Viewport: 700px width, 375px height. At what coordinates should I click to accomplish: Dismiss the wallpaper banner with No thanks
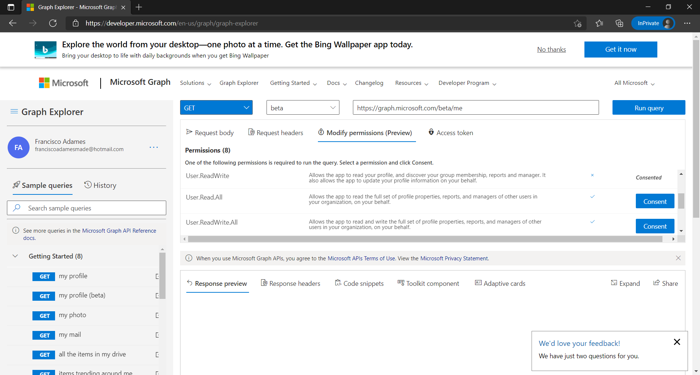pos(551,49)
